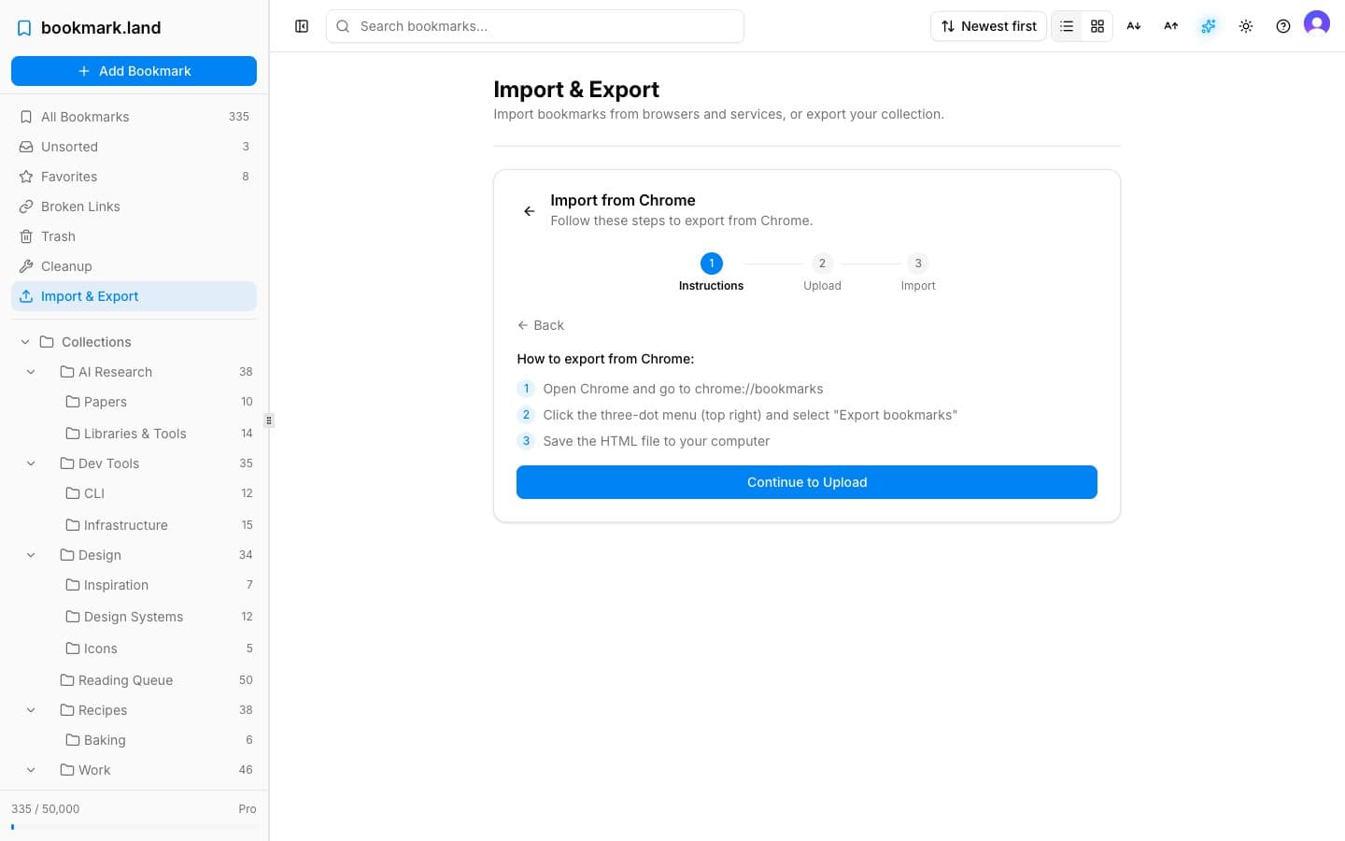Open the Unsorted section

pos(134,147)
